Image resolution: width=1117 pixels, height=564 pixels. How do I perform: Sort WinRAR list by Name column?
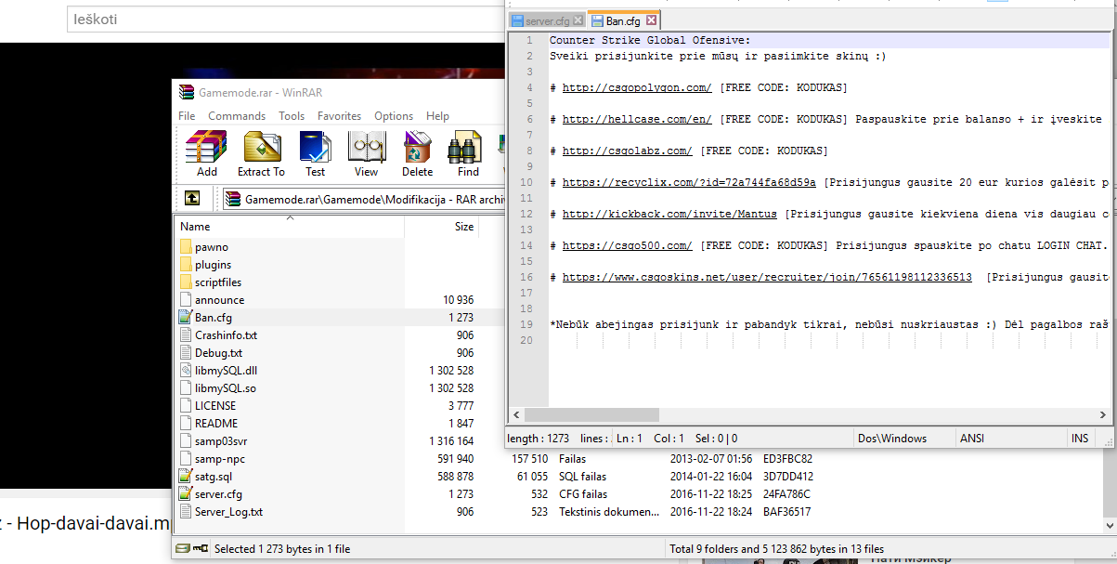coord(289,226)
